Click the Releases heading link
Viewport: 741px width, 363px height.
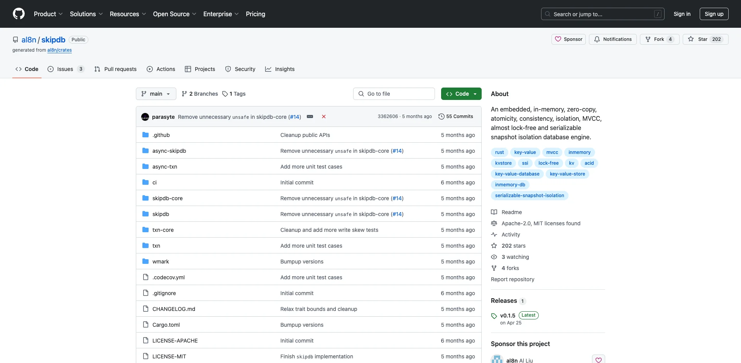pyautogui.click(x=504, y=301)
